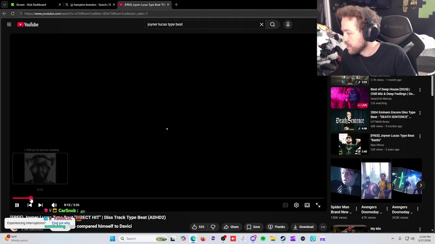Screen dimensions: 435x244
Task: Open options for Best of Deep House video
Action: pyautogui.click(x=420, y=90)
